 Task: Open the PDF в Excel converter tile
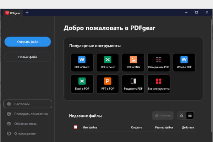coord(108,62)
